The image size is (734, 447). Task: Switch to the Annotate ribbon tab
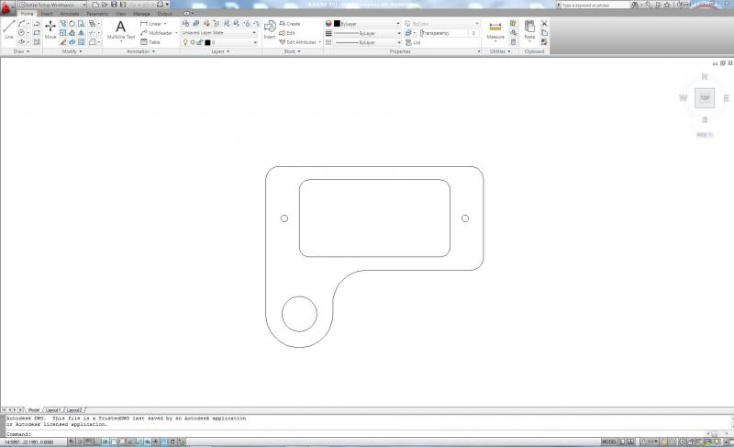coord(69,15)
